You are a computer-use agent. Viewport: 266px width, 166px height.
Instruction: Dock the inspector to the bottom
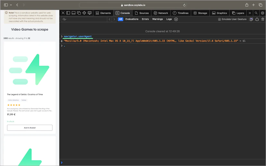click(74, 13)
